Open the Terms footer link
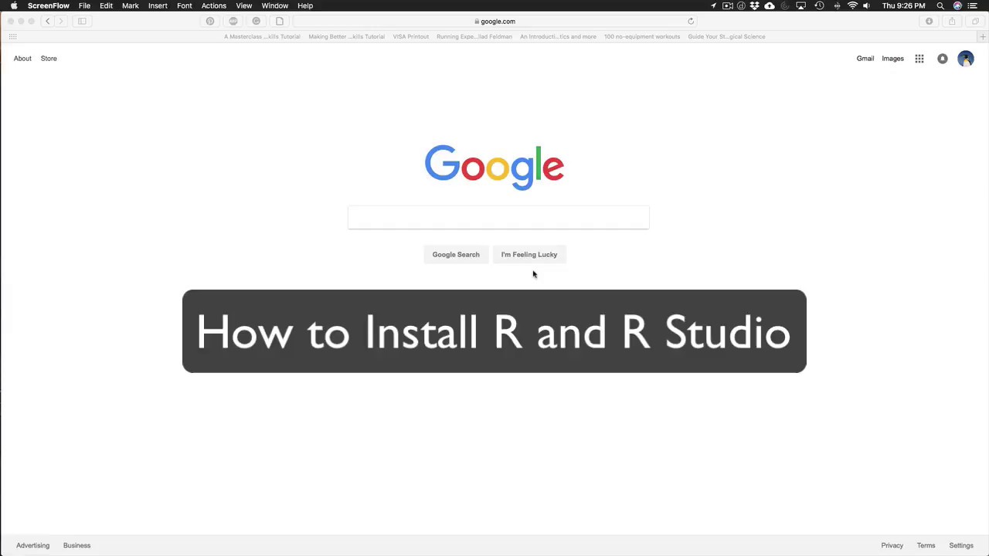 pyautogui.click(x=926, y=545)
